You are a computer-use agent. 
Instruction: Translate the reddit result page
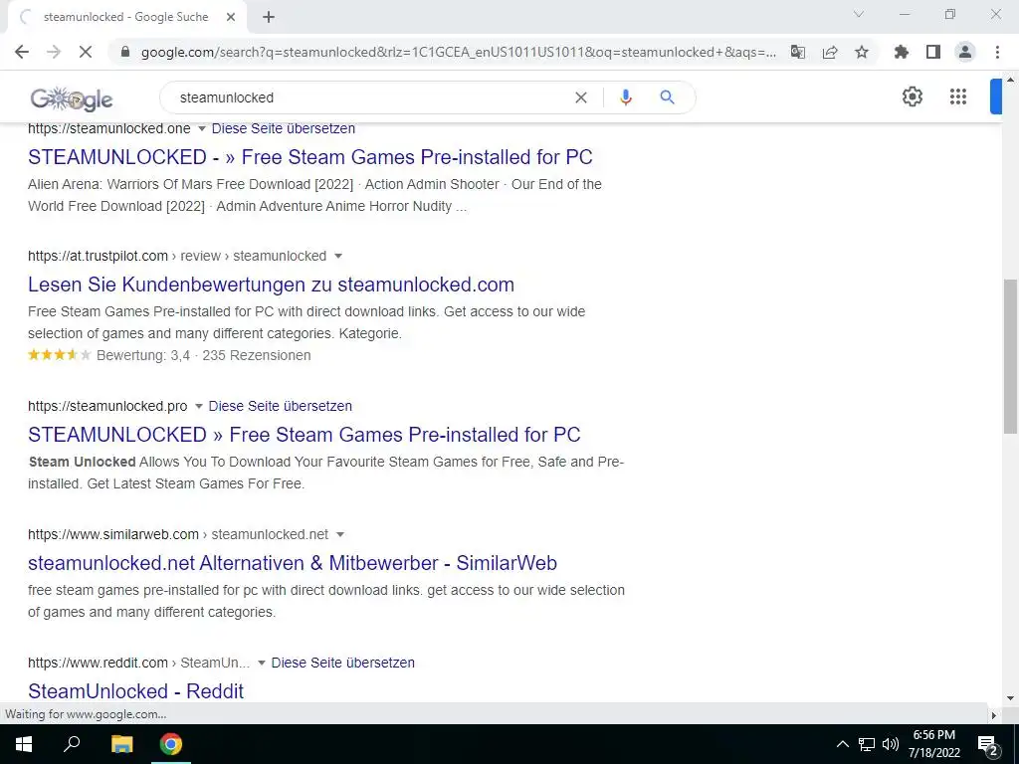coord(342,663)
